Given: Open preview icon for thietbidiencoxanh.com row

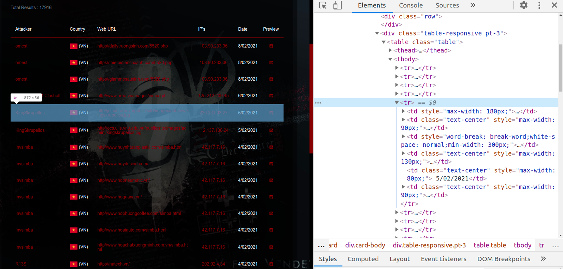Looking at the screenshot, I should coord(271,63).
